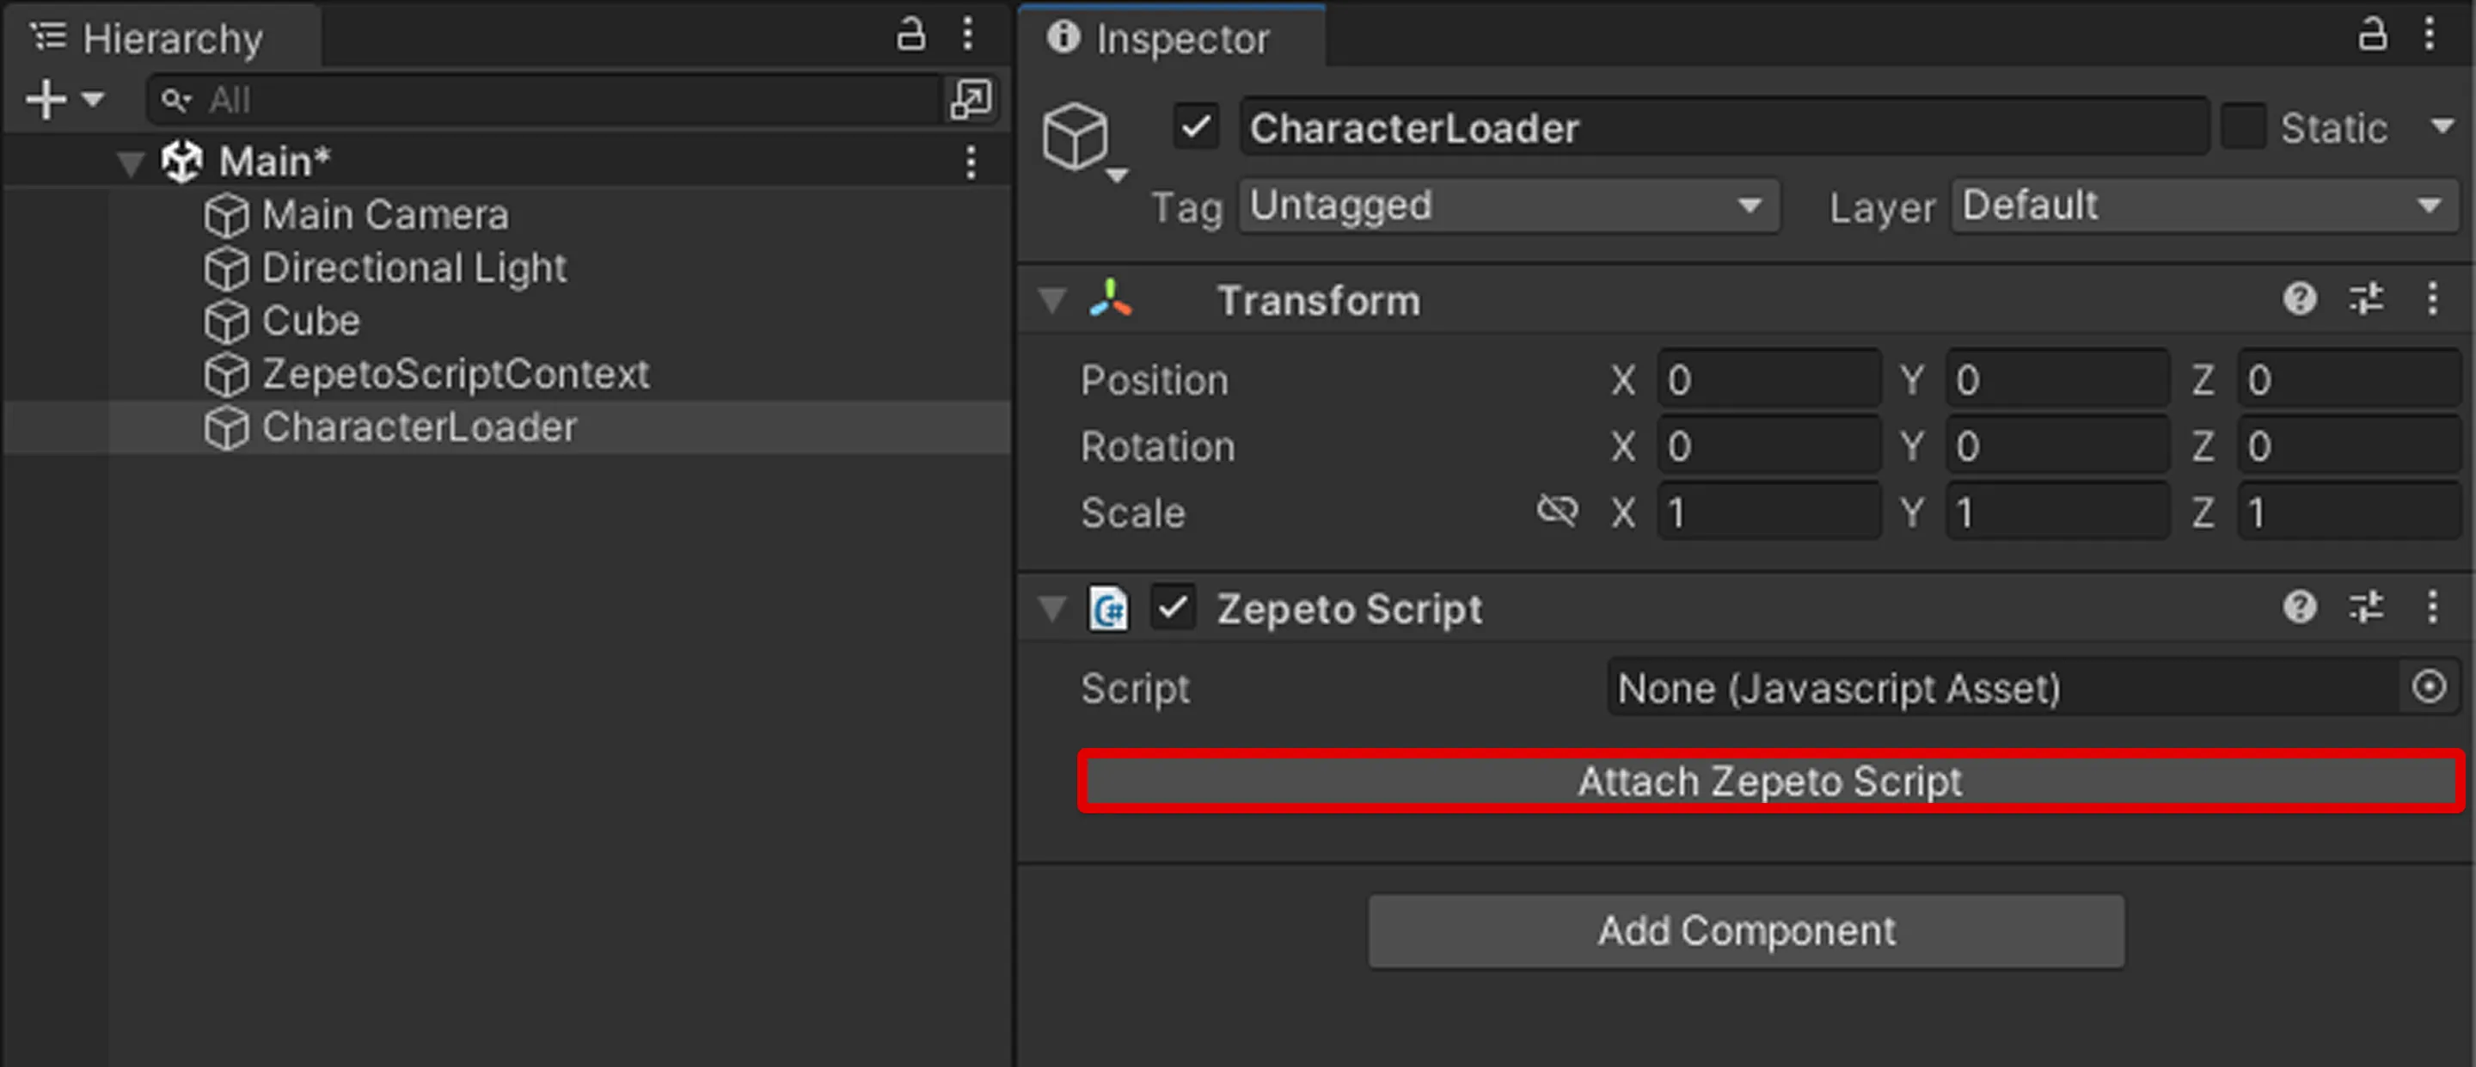Open the Main scene options menu
The image size is (2476, 1067).
(x=971, y=162)
